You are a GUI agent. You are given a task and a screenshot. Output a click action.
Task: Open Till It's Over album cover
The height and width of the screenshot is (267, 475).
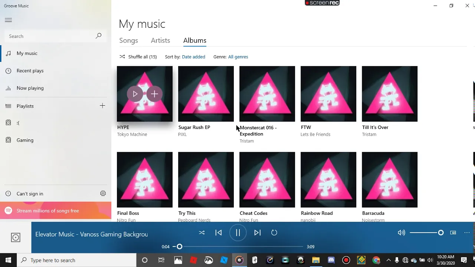pos(390,94)
